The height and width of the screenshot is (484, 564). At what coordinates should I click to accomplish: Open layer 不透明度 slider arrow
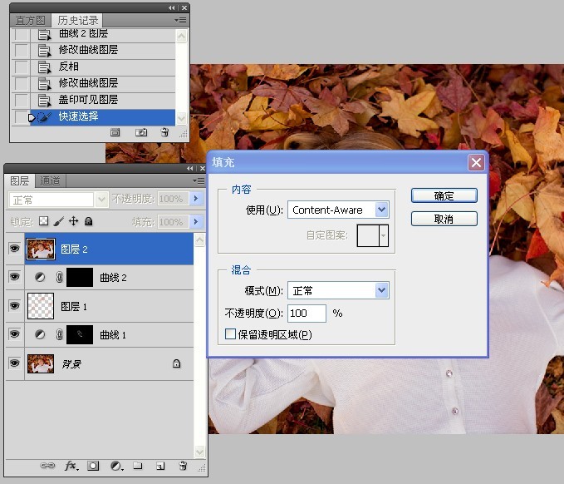tap(196, 199)
